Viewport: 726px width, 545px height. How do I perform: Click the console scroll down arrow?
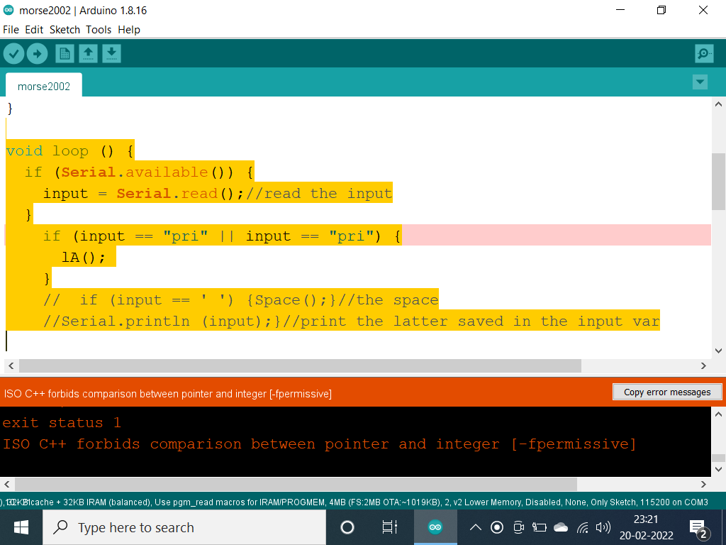(718, 469)
